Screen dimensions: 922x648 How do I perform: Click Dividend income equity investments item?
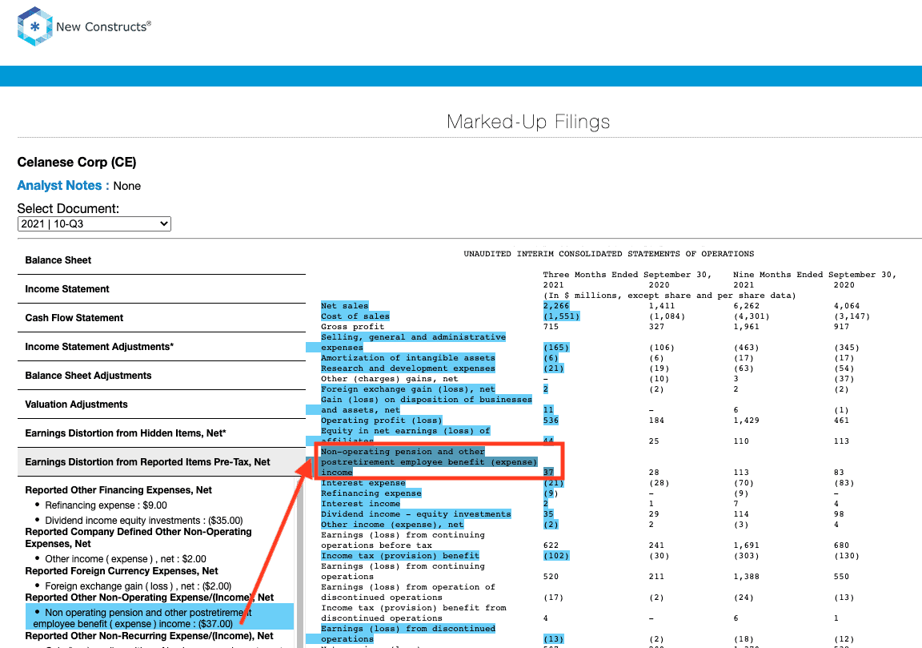pyautogui.click(x=144, y=521)
